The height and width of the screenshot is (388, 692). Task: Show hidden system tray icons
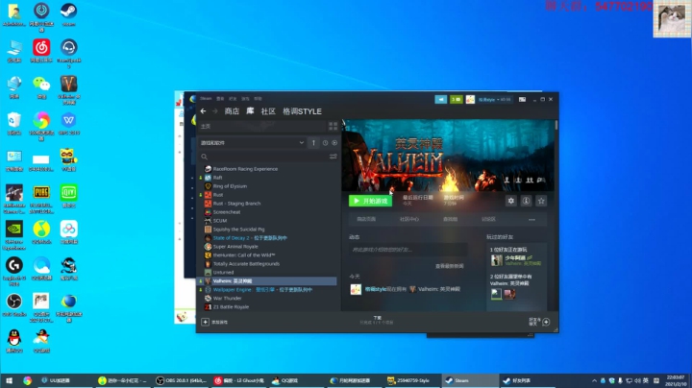pyautogui.click(x=594, y=380)
